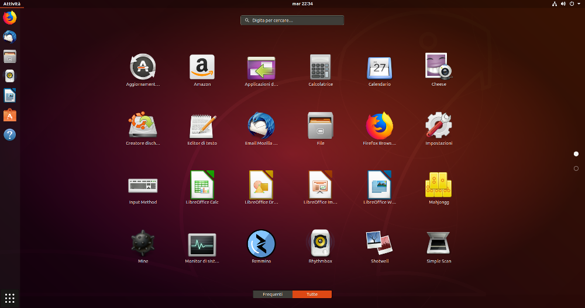Open the File manager in app grid

click(320, 126)
